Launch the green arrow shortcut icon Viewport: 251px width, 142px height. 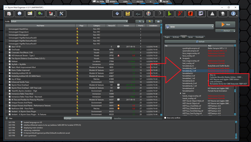170,14
